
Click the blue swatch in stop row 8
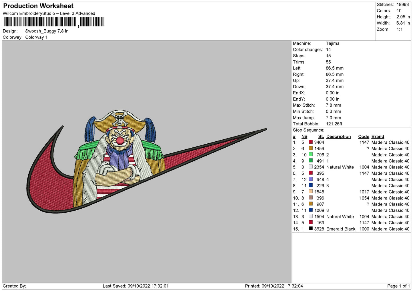[x=311, y=185]
